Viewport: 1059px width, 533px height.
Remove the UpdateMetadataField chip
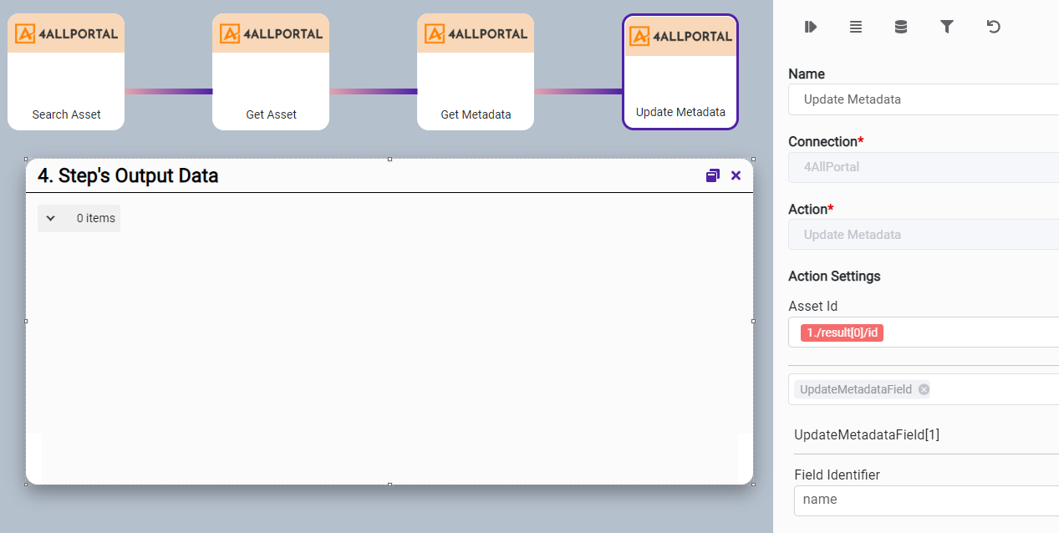click(x=924, y=389)
